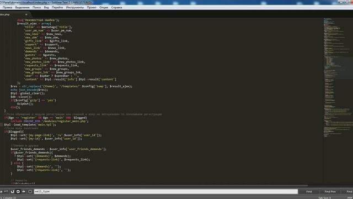Screen dimensions: 353x199
Task: Open the Опции menu
Action: tap(104, 7)
